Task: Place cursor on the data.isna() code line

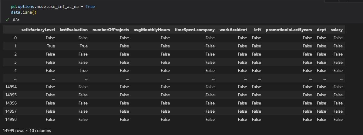Action: [24, 12]
